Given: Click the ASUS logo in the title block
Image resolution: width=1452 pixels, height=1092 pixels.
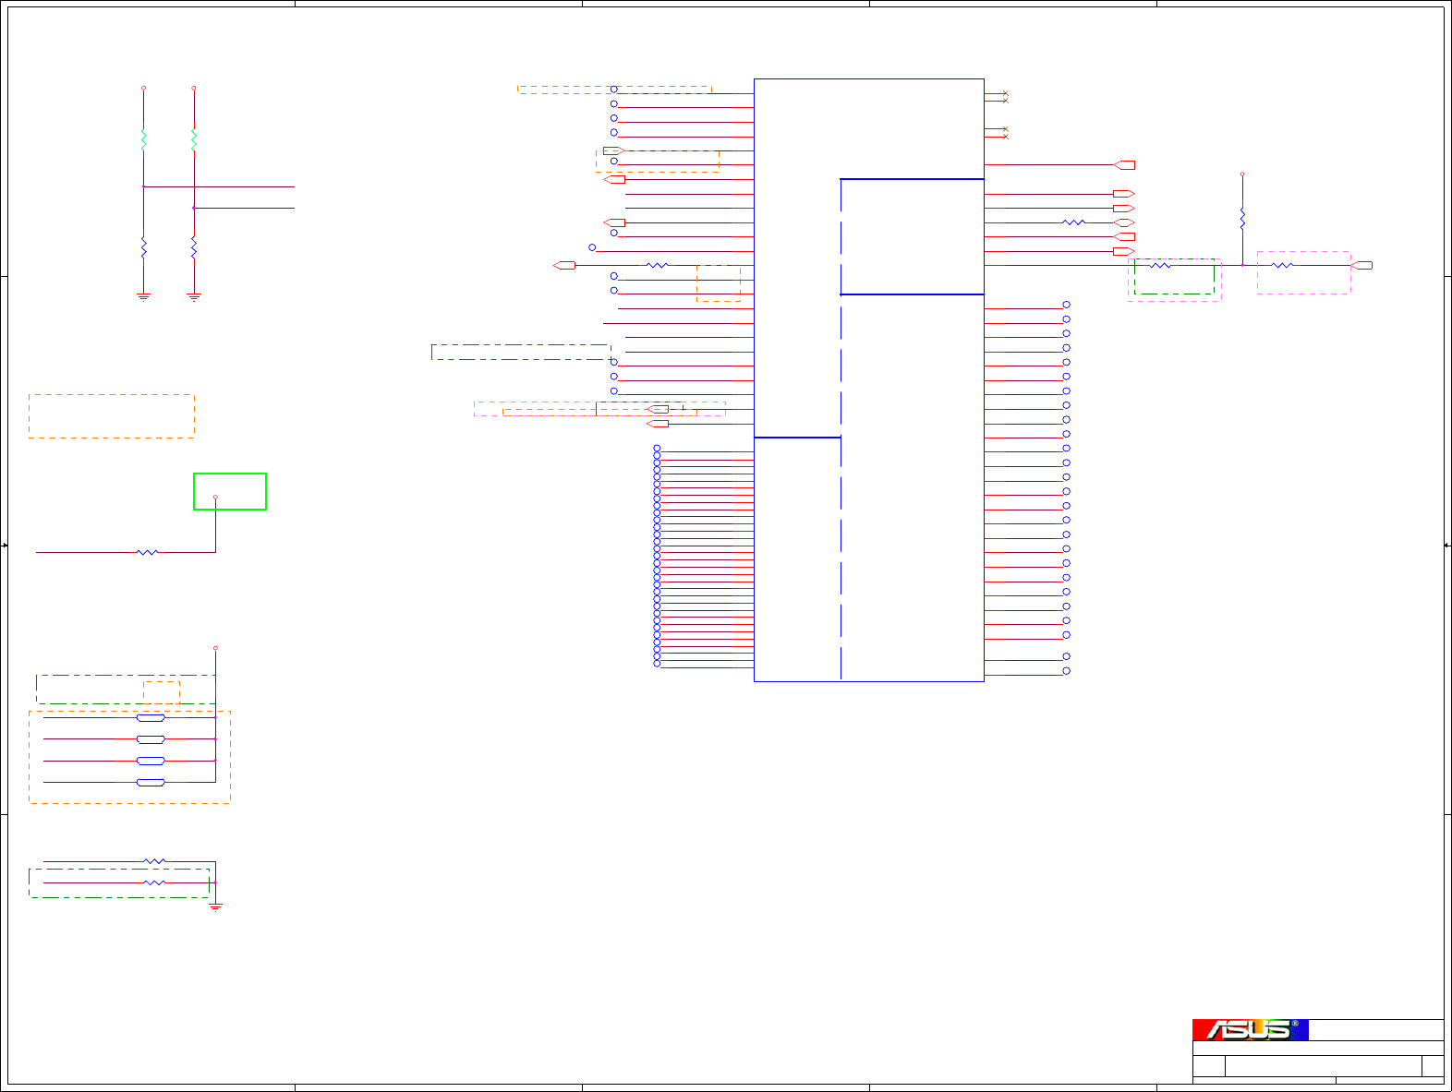Looking at the screenshot, I should 1250,1029.
